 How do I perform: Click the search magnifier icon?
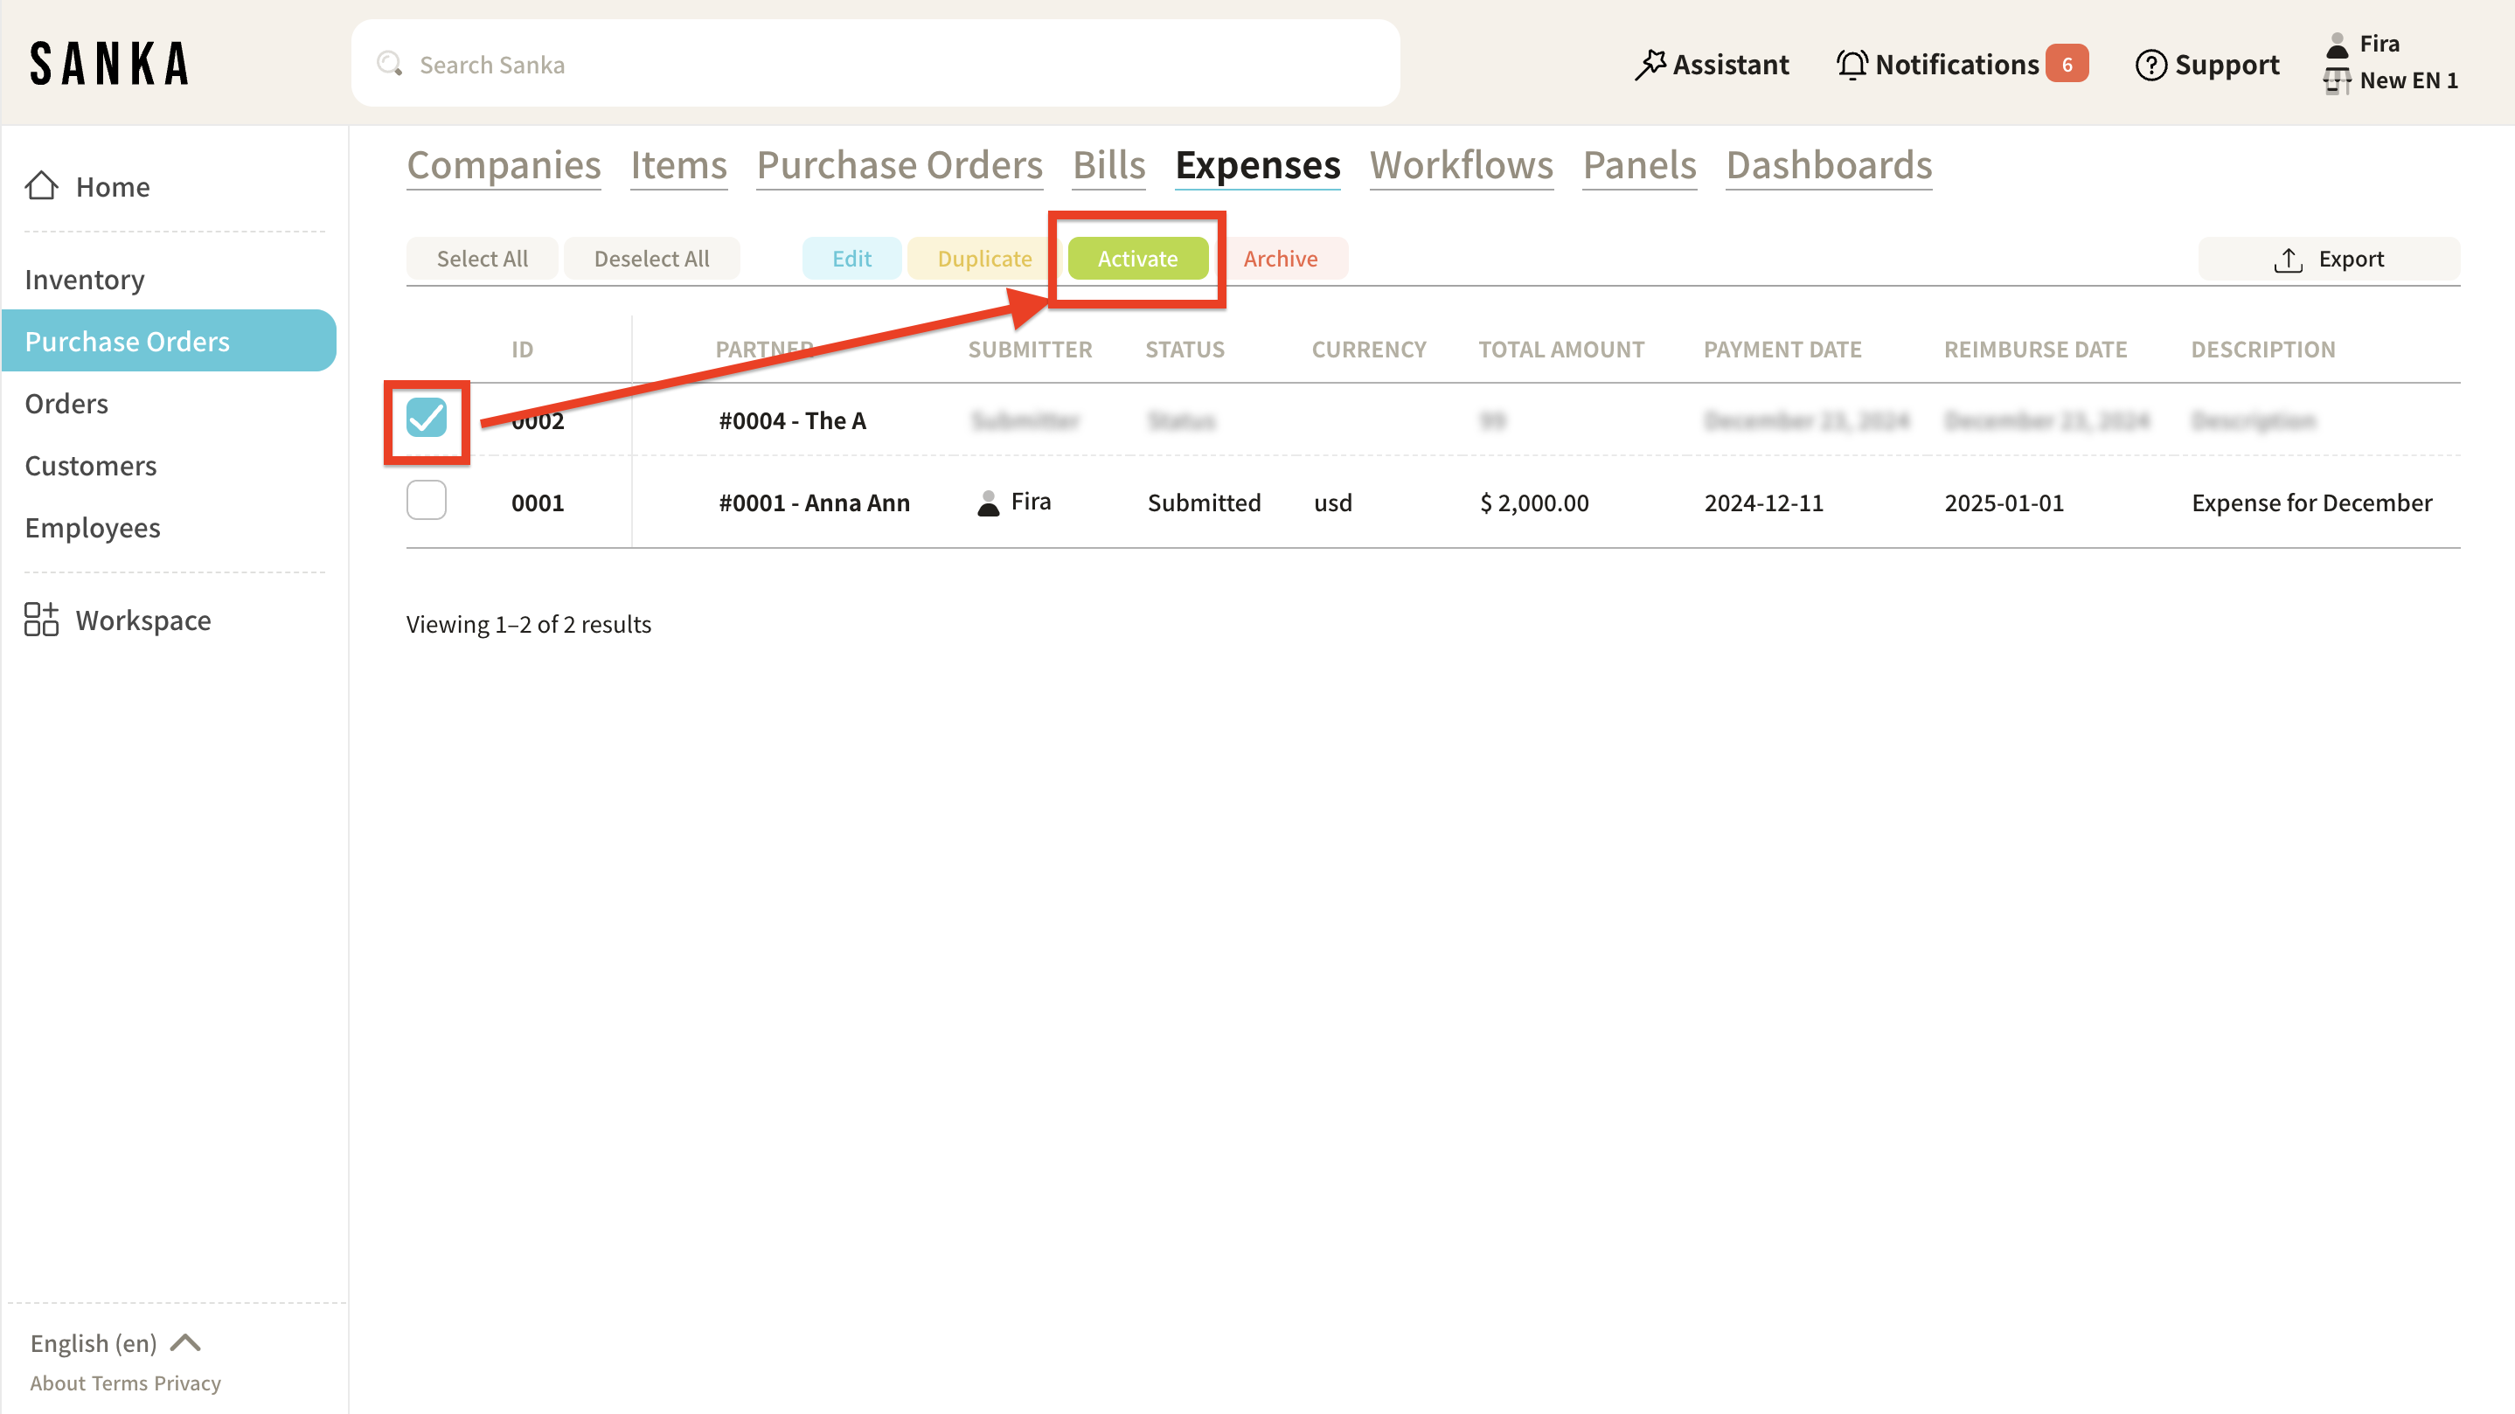[x=390, y=65]
